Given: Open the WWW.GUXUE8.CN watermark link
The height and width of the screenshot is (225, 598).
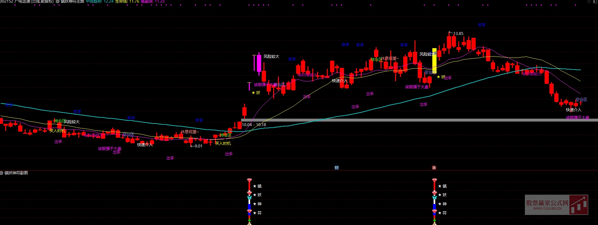Looking at the screenshot, I should [547, 209].
